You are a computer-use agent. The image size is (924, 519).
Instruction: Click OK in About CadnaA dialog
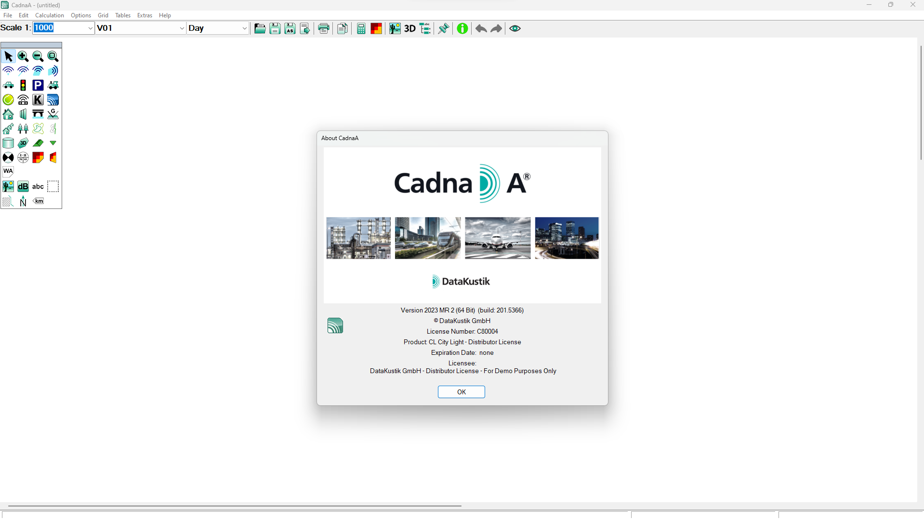coord(462,392)
